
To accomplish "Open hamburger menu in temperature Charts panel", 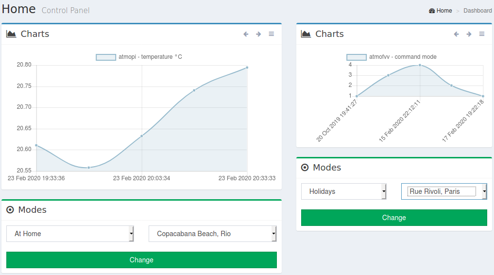I will point(271,34).
